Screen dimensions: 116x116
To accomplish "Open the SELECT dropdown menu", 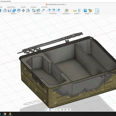I will (x=97, y=14).
